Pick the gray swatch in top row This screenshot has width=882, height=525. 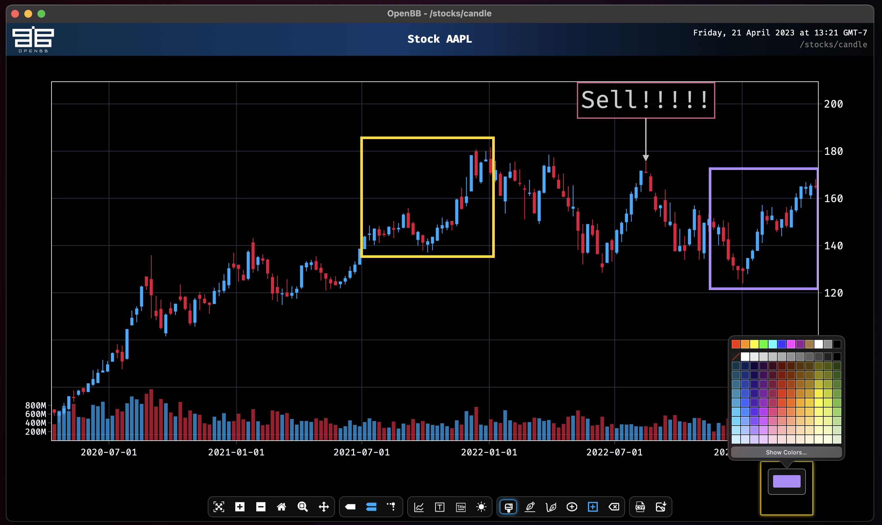(x=828, y=344)
